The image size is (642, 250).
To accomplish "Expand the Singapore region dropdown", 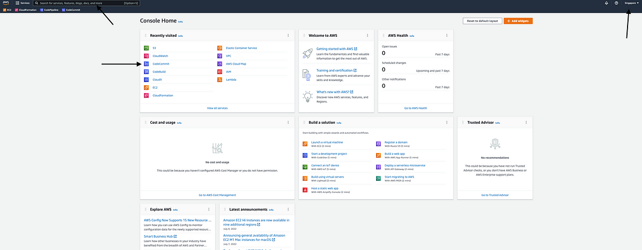I will [x=632, y=3].
